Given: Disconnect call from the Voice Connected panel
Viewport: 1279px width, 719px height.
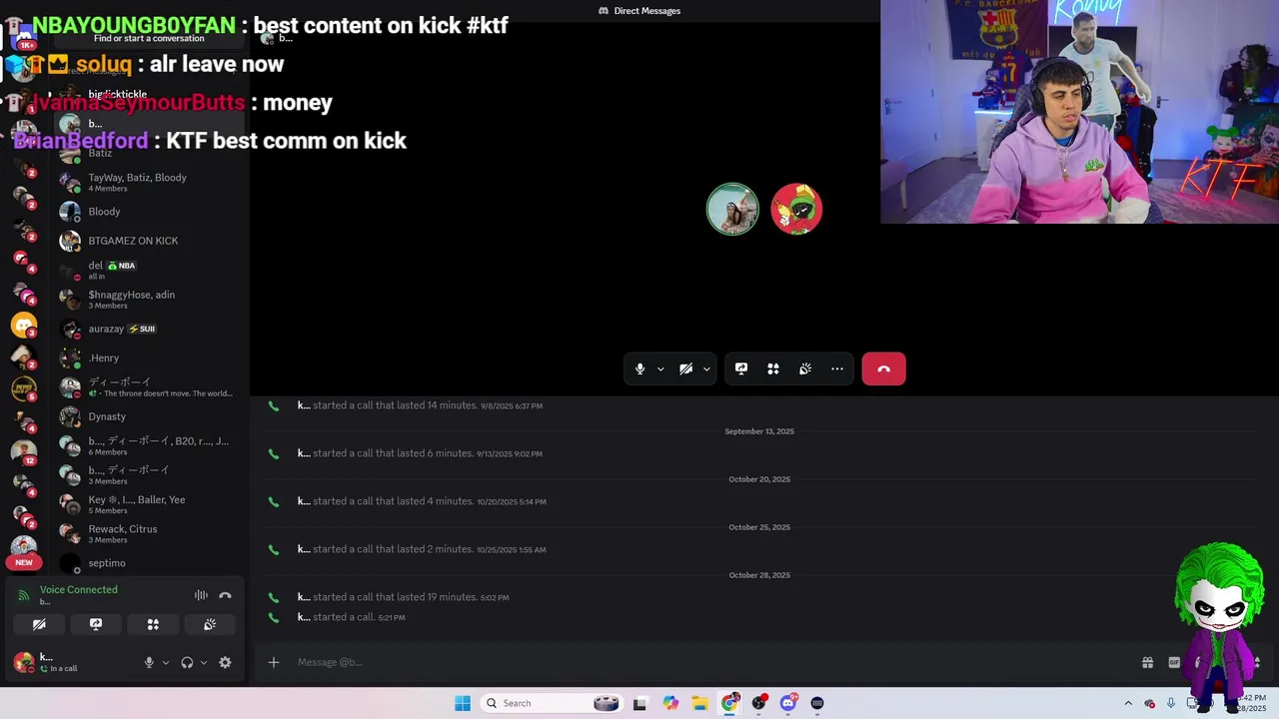Looking at the screenshot, I should pos(225,595).
